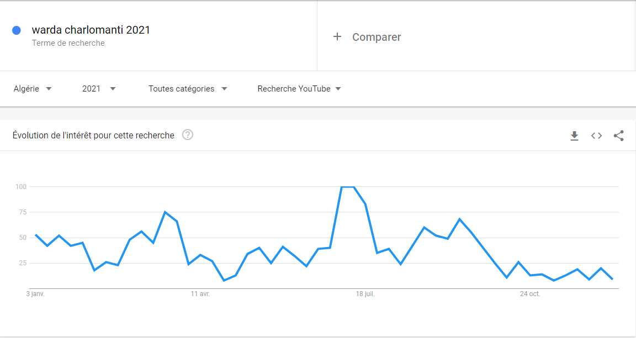Open the help question mark icon
The height and width of the screenshot is (338, 636).
pyautogui.click(x=188, y=135)
